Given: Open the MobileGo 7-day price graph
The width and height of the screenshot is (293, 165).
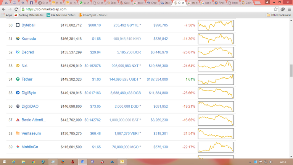Looking at the screenshot, I should pos(216,147).
